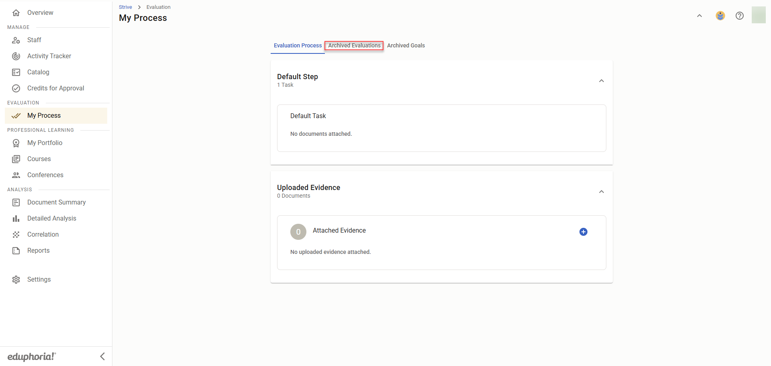Click the My Portfolio badge icon
This screenshot has width=771, height=366.
click(x=16, y=143)
